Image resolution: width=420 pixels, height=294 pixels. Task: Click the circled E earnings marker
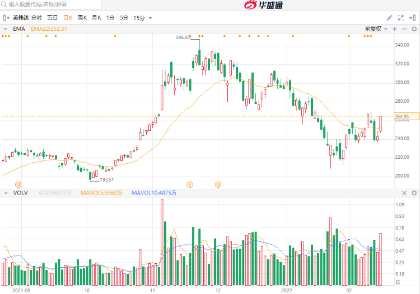tap(190, 183)
